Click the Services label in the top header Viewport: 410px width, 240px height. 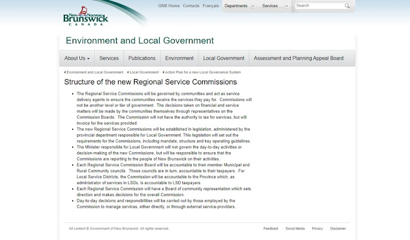[270, 6]
